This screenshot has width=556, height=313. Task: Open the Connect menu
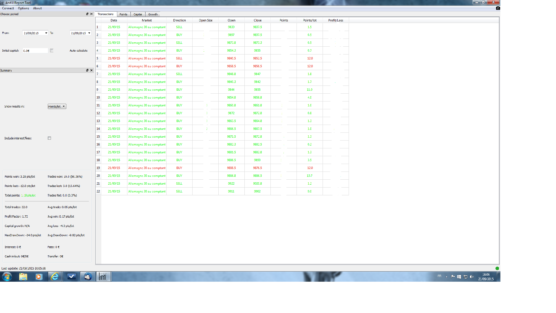(8, 8)
